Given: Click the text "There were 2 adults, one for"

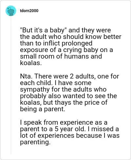Looking at the screenshot, I should [77, 76].
